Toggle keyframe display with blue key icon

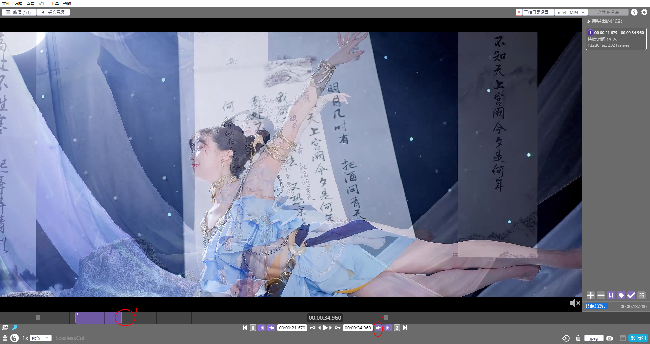[x=15, y=328]
